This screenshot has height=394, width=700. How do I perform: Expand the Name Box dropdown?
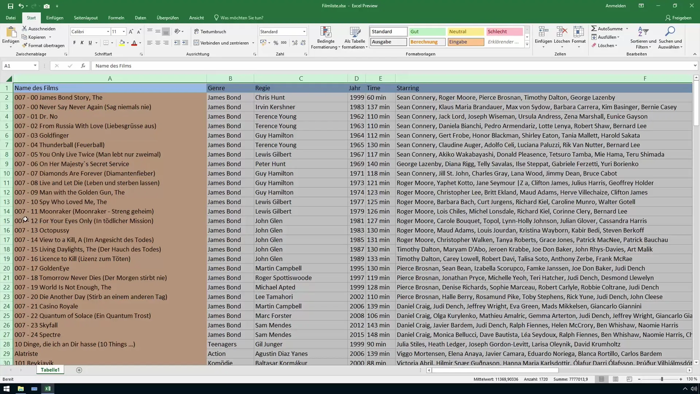pyautogui.click(x=35, y=66)
